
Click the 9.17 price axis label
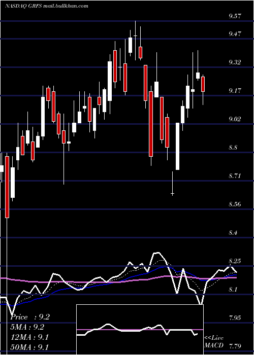[x=235, y=91]
